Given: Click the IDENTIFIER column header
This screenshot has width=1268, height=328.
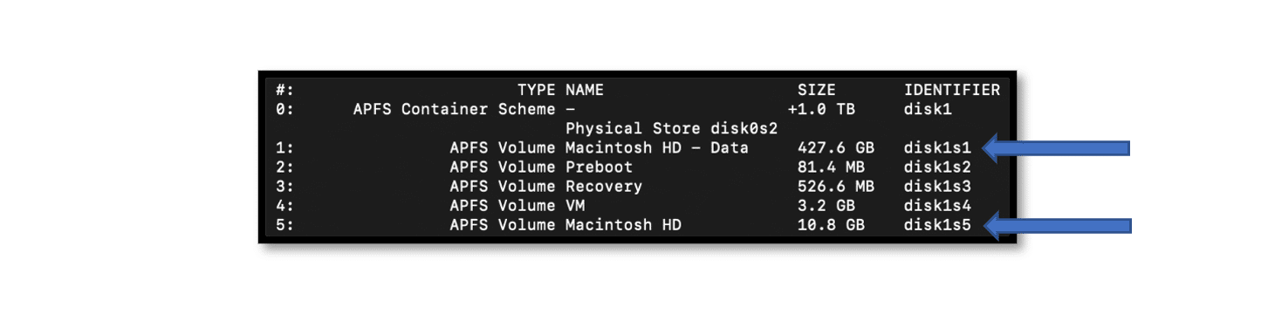Looking at the screenshot, I should point(952,90).
